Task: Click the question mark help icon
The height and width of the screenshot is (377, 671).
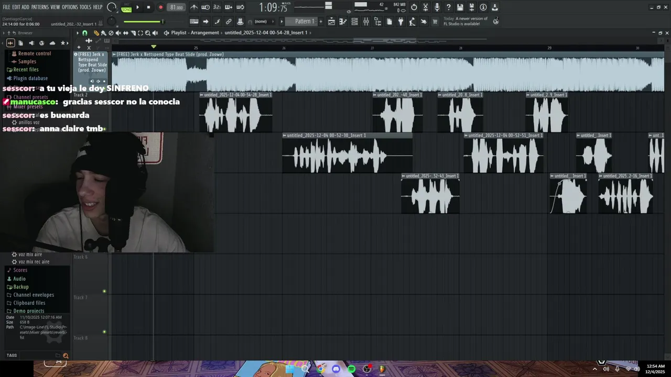Action: point(449,7)
